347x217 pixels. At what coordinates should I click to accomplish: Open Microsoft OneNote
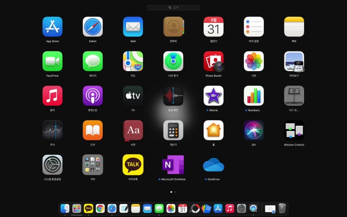[x=173, y=165]
